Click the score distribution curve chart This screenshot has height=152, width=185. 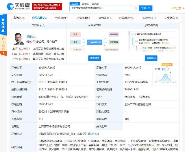[x=166, y=77]
